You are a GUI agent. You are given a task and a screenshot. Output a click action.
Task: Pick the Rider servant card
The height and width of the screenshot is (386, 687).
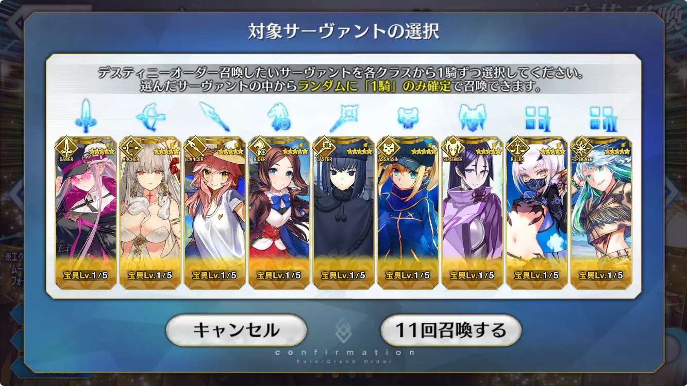pos(279,213)
